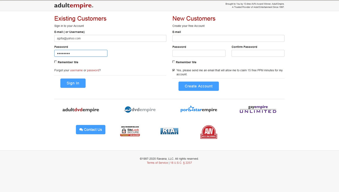Screen dimensions: 339x192
Task: Open the forgot password link
Action: tap(93, 70)
